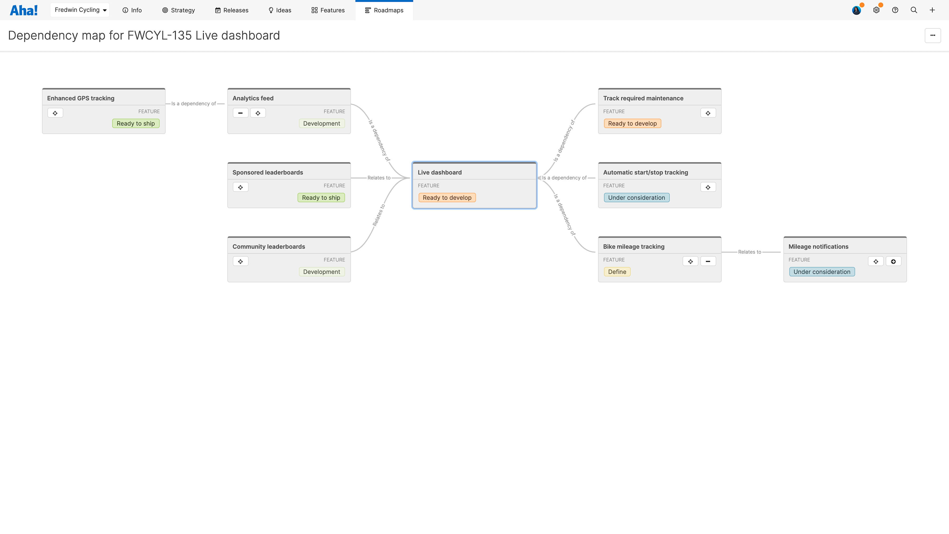Open the help icon
949x534 pixels.
[x=895, y=10]
